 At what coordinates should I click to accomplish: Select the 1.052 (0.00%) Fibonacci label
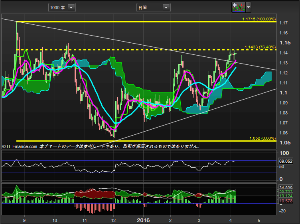(262, 138)
